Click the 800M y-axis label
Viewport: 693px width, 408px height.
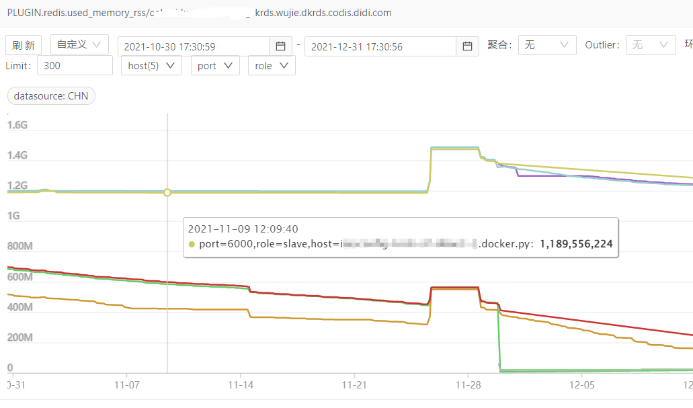tap(20, 246)
